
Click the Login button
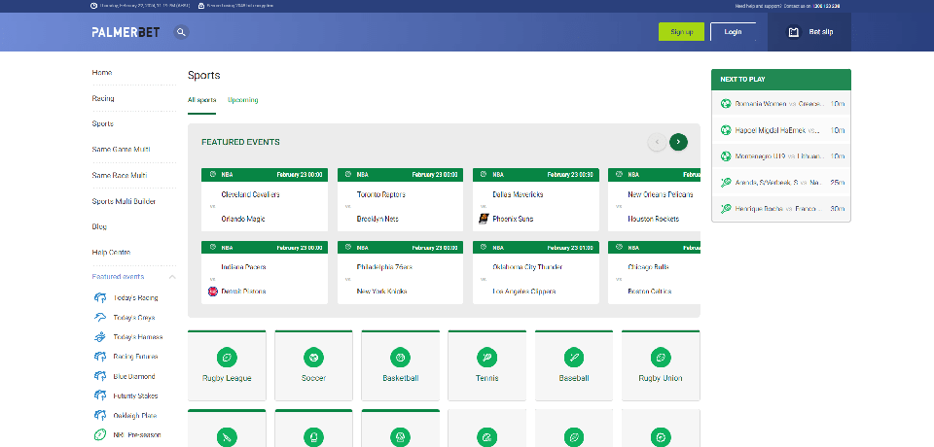point(733,32)
